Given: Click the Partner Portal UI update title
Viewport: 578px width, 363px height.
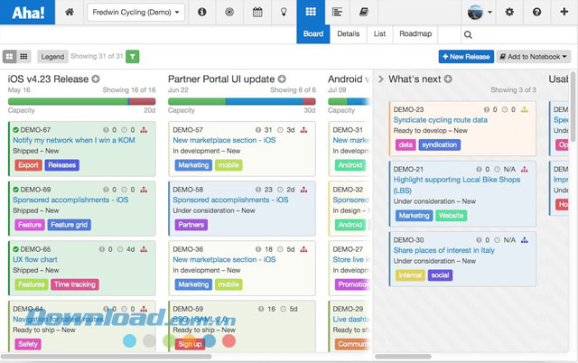Looking at the screenshot, I should click(221, 79).
